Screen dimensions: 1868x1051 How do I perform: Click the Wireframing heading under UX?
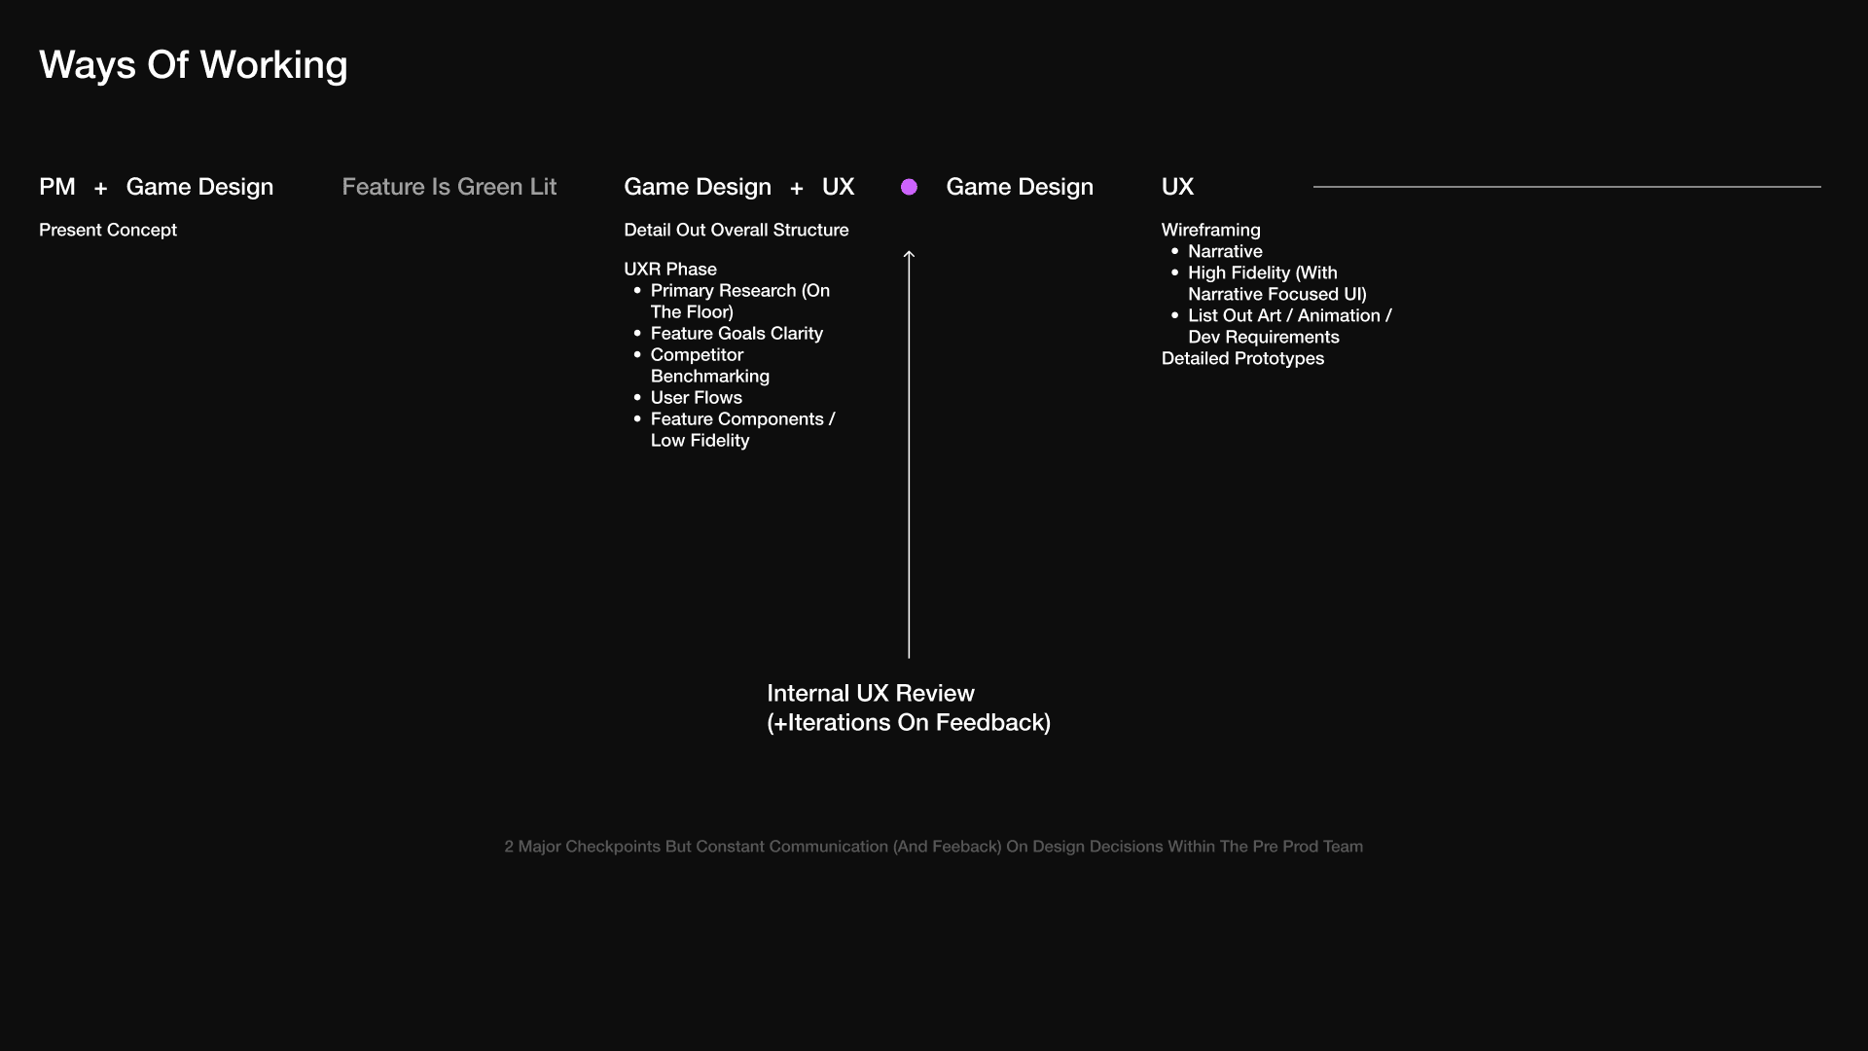[1210, 230]
